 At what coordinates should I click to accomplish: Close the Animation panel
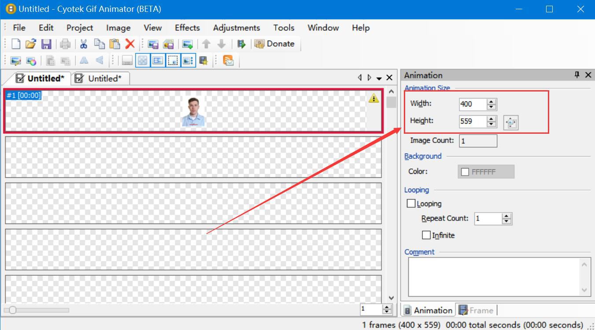click(x=588, y=75)
